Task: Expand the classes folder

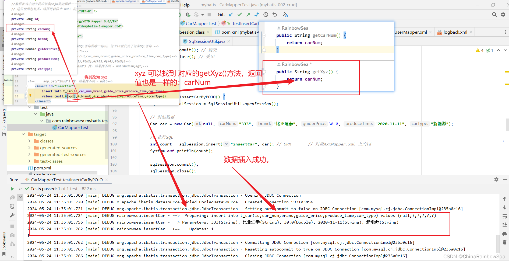Action: pyautogui.click(x=29, y=141)
